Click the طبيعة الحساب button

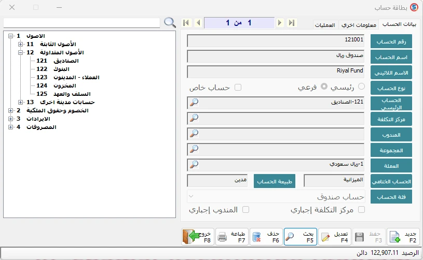click(x=275, y=181)
